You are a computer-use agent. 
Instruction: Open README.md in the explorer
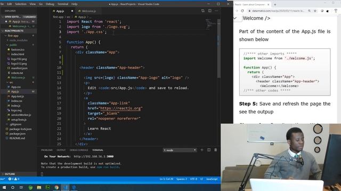coord(17,138)
